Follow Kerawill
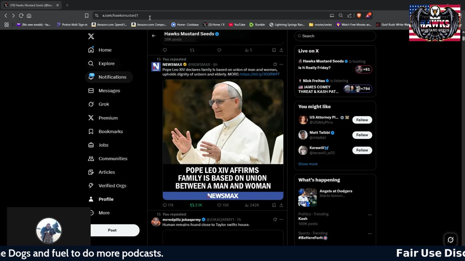465x261 pixels. coord(362,150)
